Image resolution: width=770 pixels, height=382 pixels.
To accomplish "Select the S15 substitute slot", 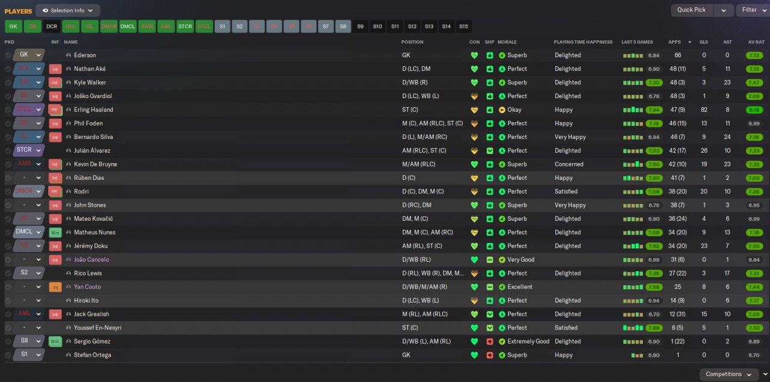I will click(463, 26).
